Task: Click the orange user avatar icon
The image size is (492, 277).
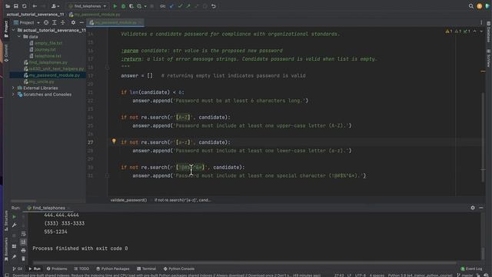Action: point(479,6)
